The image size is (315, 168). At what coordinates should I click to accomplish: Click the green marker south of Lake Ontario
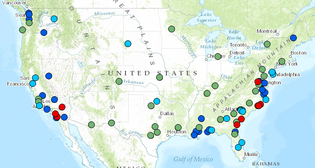click(267, 44)
